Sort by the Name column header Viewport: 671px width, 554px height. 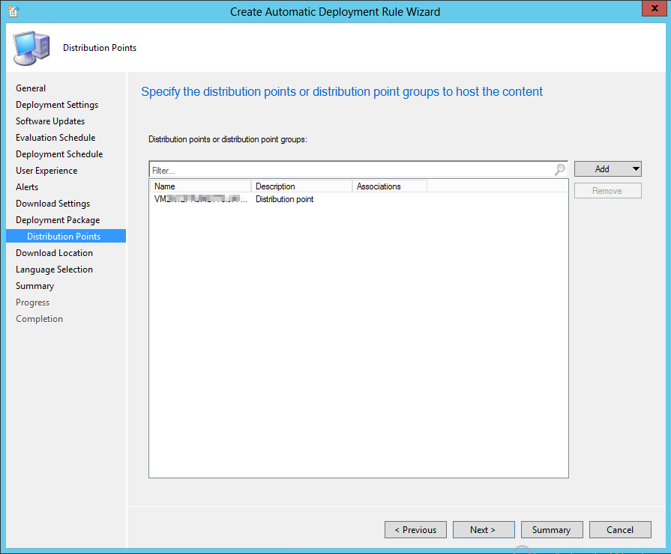[x=200, y=186]
